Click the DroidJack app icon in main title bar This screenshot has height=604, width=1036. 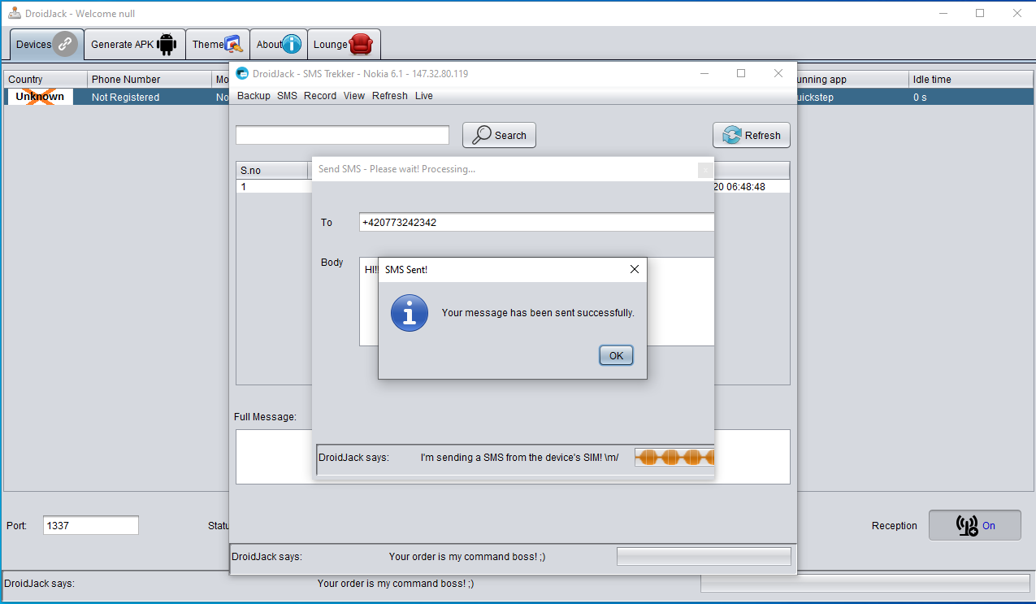15,13
